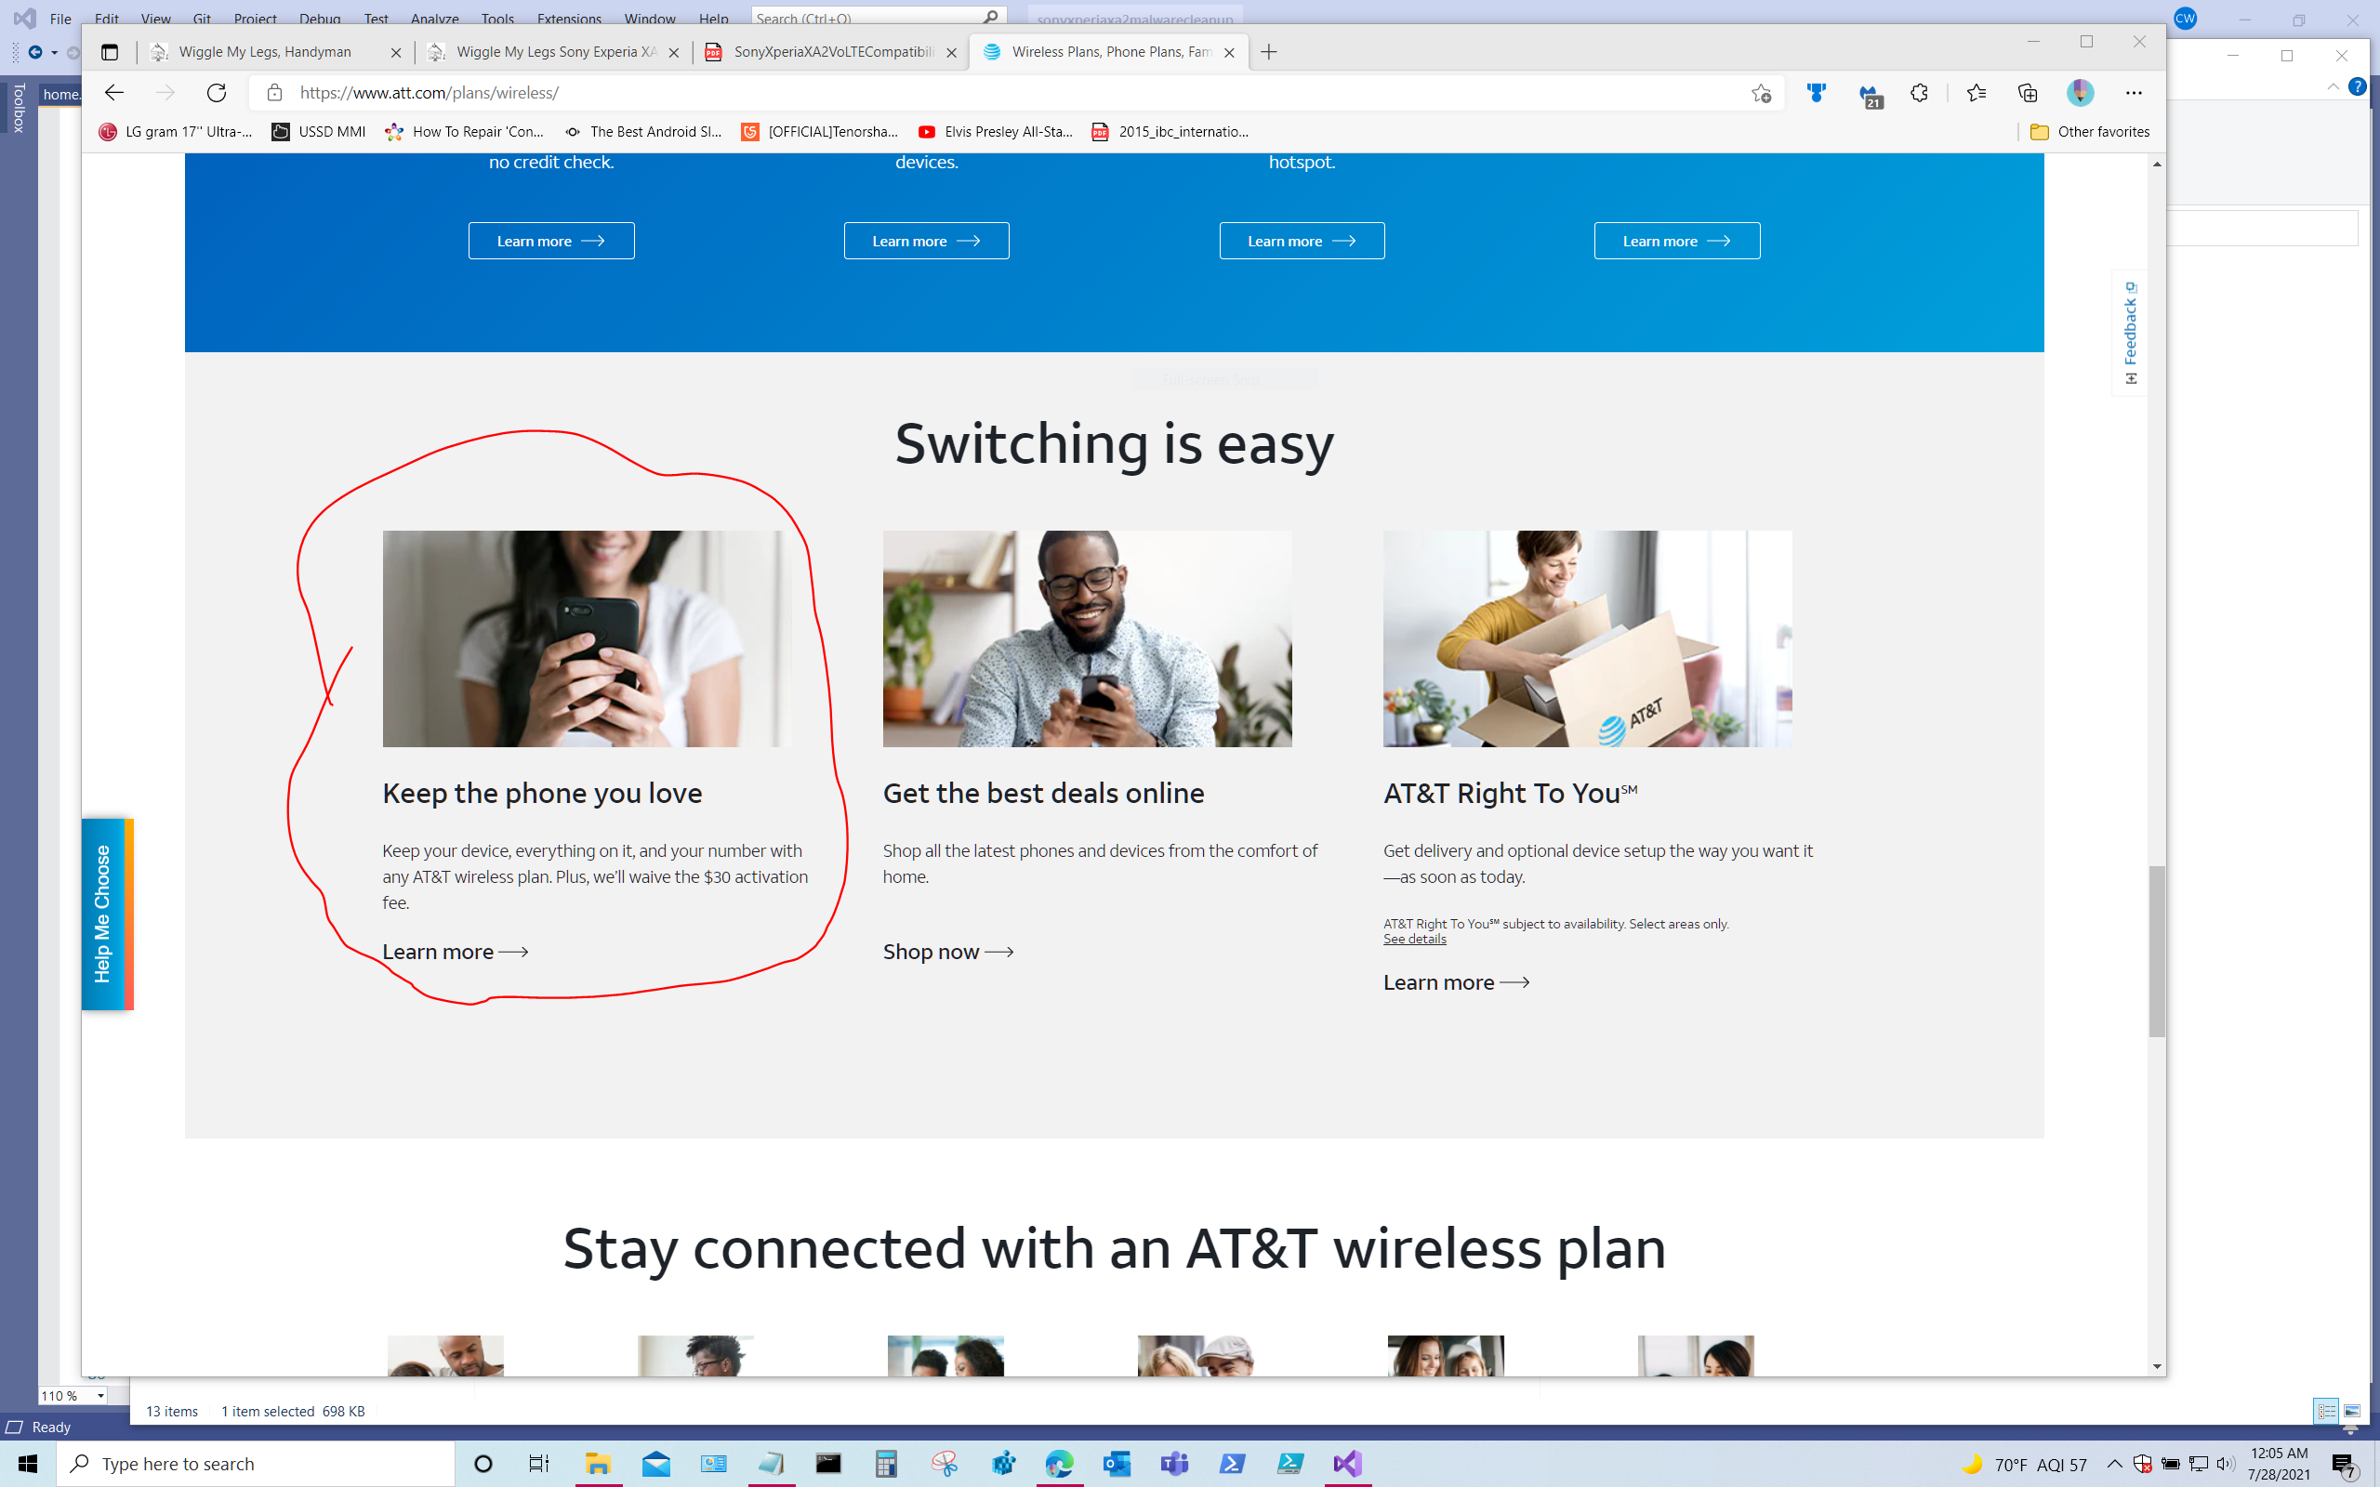Image resolution: width=2380 pixels, height=1487 pixels.
Task: Open Visual Studio View menu
Action: click(155, 18)
